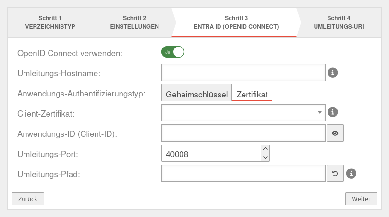Click info icon next to Umleitungs-Pfad field
Screen dimensions: 389x217
pyautogui.click(x=351, y=173)
